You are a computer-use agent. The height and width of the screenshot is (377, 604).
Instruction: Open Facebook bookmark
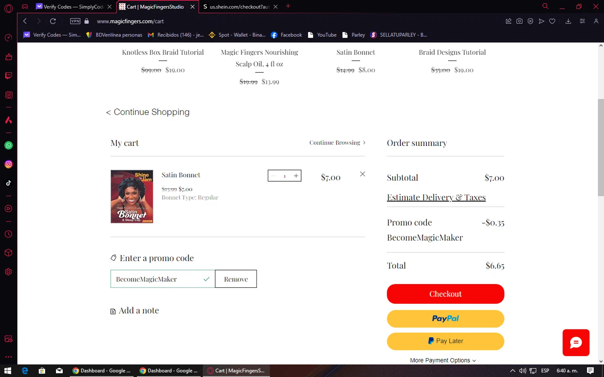point(286,35)
